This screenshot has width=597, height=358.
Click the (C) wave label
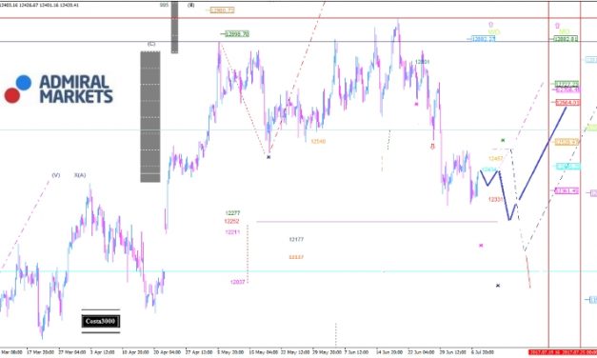pos(151,44)
